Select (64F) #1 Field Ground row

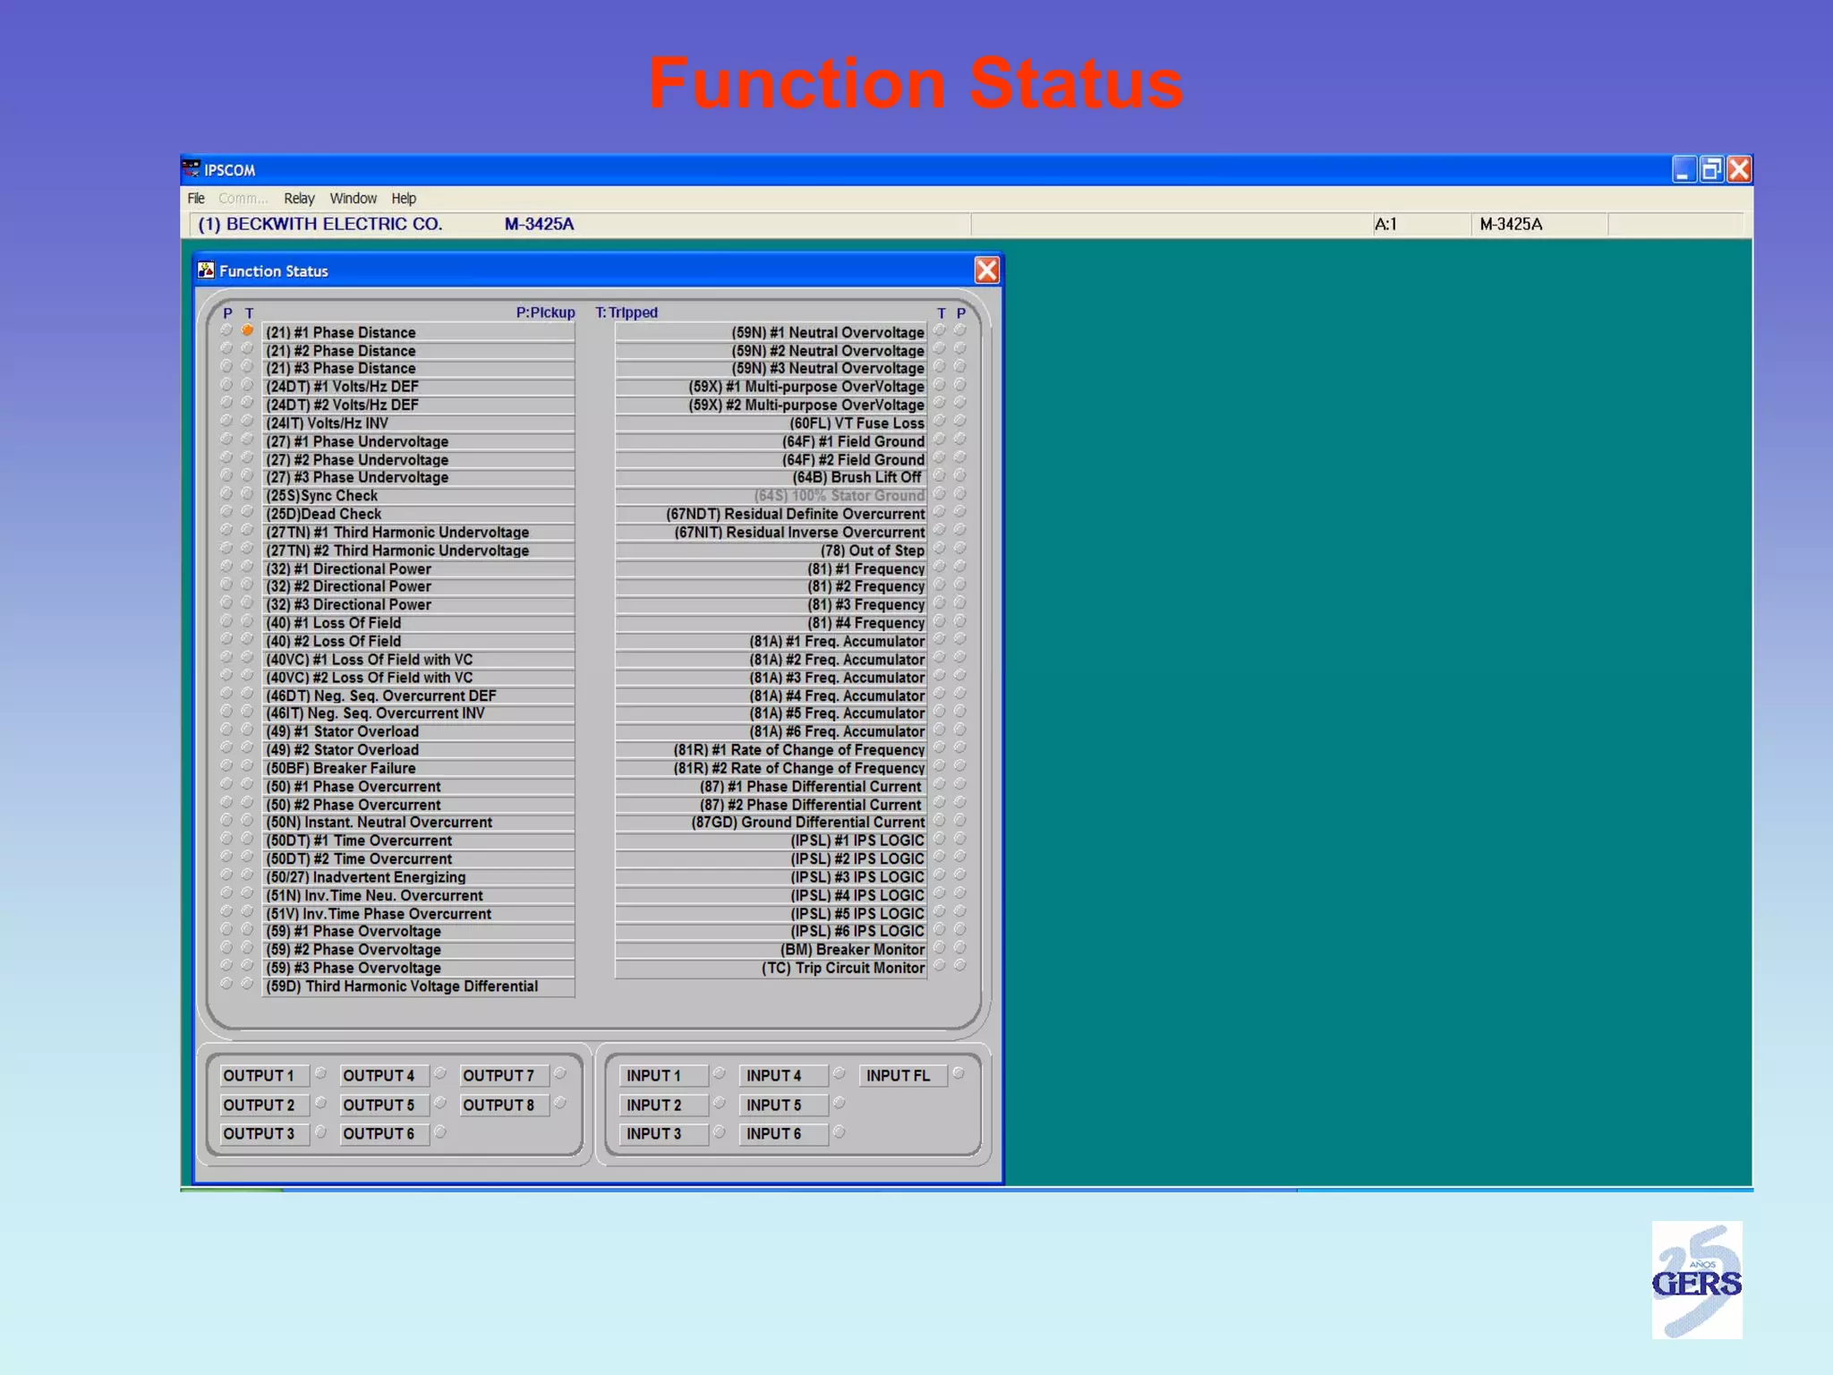[771, 441]
